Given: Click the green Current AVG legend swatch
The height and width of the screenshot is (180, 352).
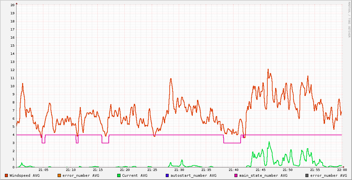Looking at the screenshot, I should [x=119, y=175].
